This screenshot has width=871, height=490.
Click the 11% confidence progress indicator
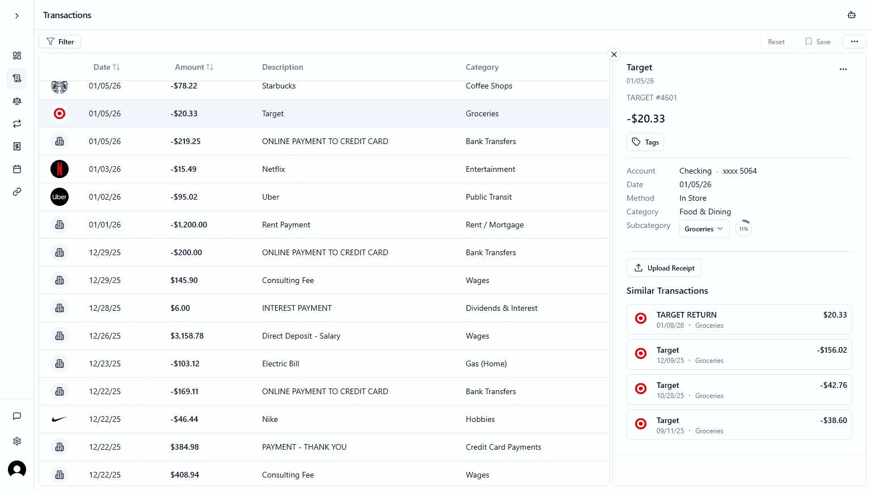pyautogui.click(x=743, y=228)
